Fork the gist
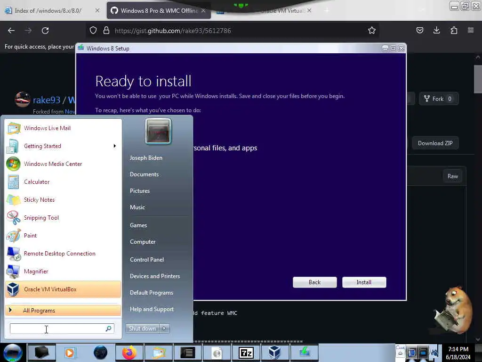This screenshot has height=362, width=482. [x=439, y=99]
